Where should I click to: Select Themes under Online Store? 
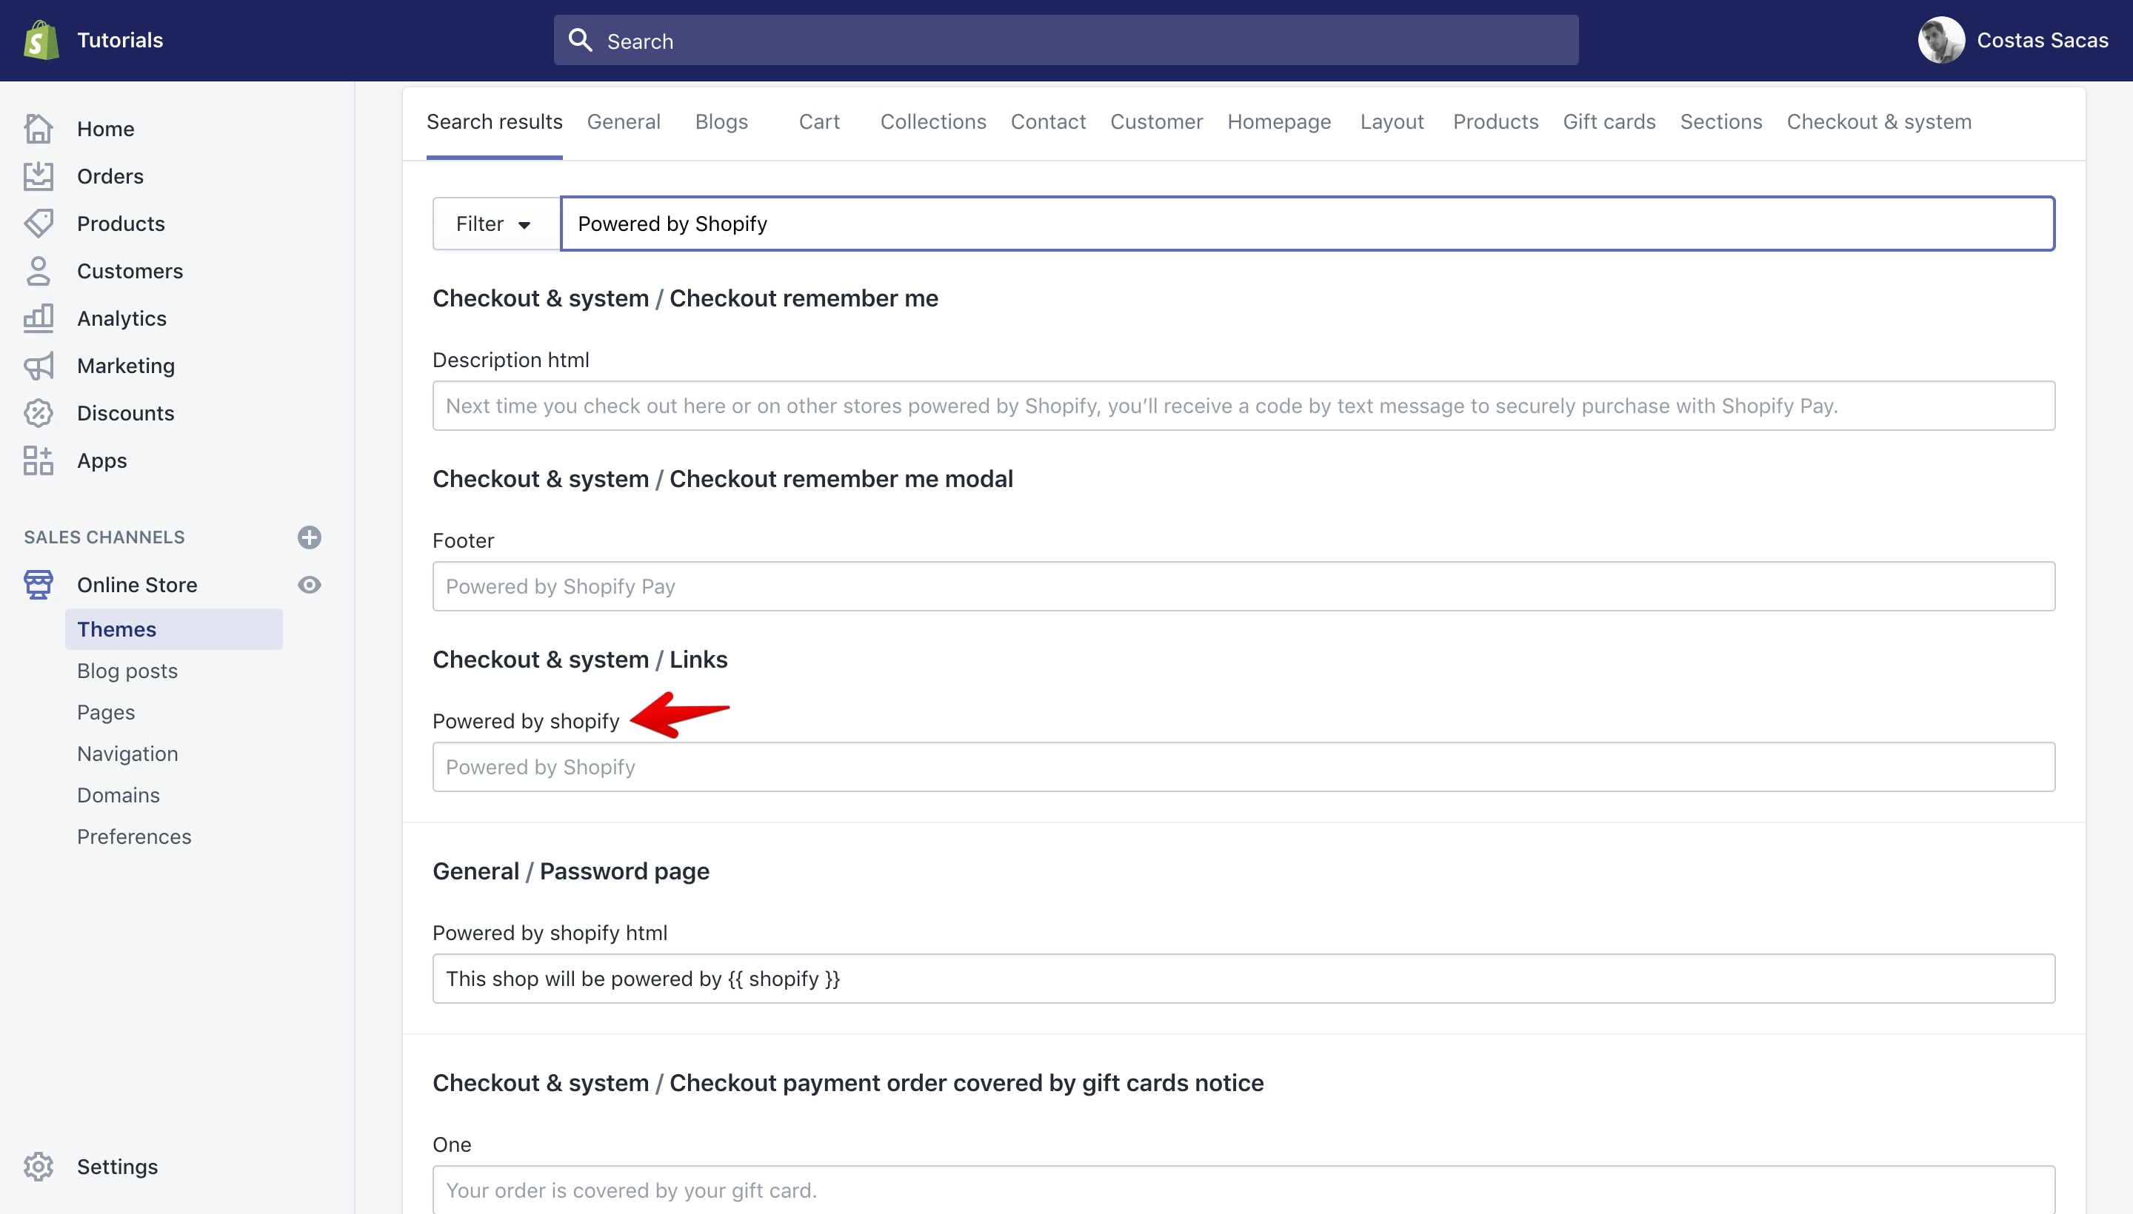[173, 628]
